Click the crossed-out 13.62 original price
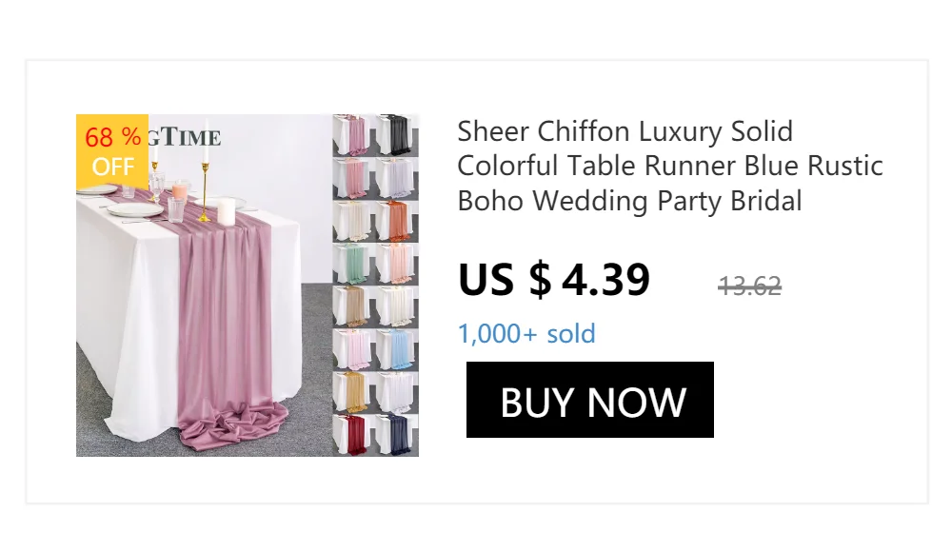The width and height of the screenshot is (952, 552). click(749, 286)
